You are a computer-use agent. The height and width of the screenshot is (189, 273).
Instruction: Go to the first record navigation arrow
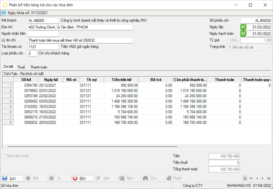[251, 178]
